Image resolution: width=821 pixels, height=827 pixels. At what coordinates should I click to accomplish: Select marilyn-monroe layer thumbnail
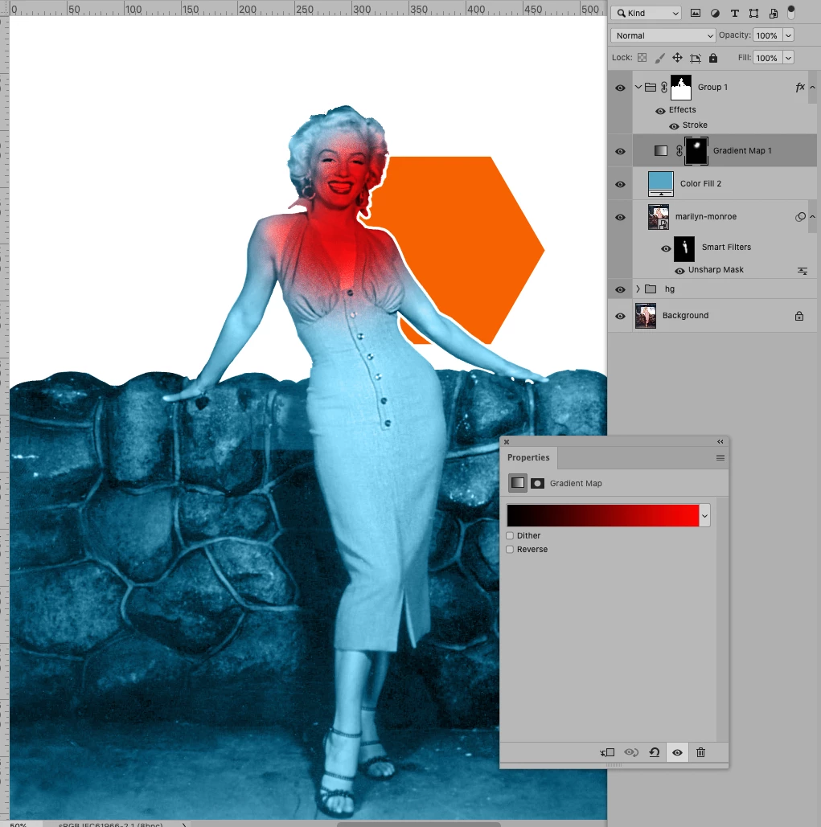click(x=659, y=217)
